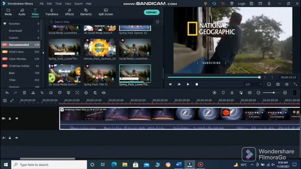Click the previous frame button
The image size is (301, 169).
170,84
